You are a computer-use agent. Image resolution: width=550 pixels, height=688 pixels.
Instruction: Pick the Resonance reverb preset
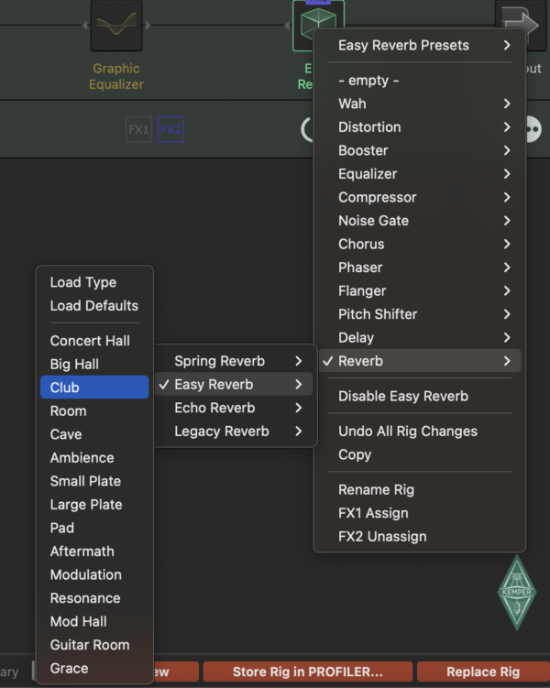point(94,598)
